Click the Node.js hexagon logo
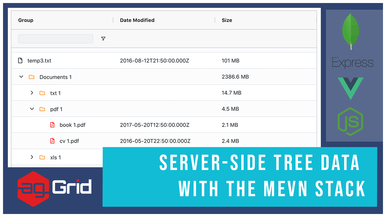Image resolution: width=386 pixels, height=217 pixels. 350,121
